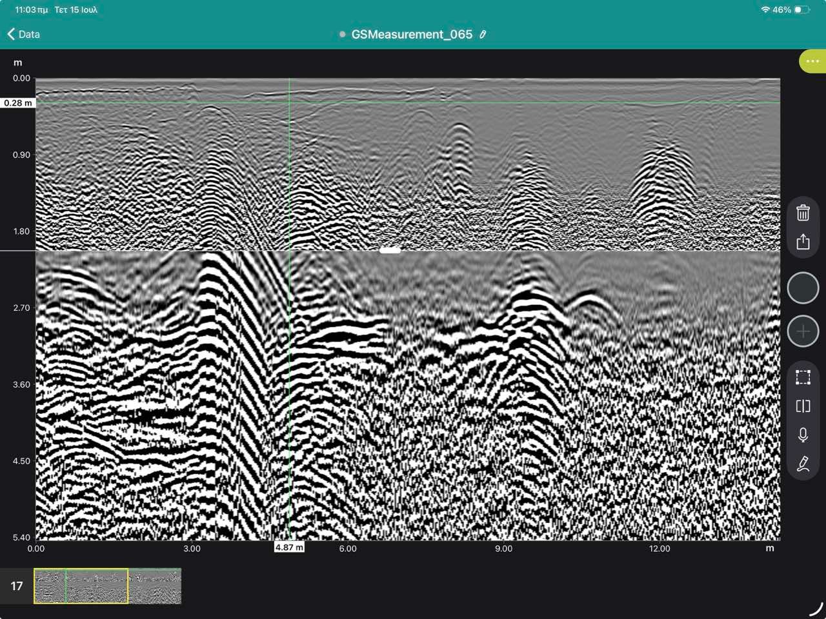The image size is (826, 619).
Task: Open the share export icon
Action: (803, 241)
